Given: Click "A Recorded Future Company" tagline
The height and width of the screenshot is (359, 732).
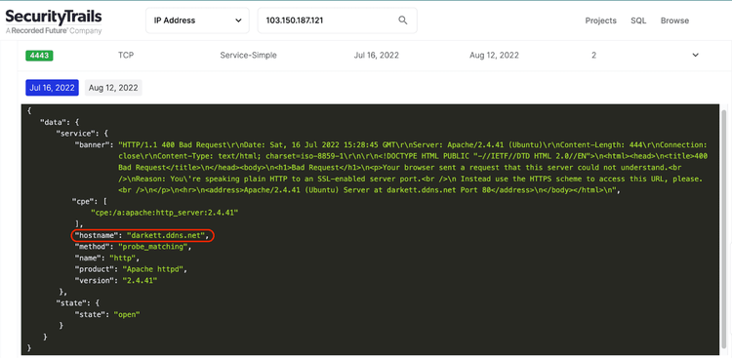Looking at the screenshot, I should tap(54, 31).
